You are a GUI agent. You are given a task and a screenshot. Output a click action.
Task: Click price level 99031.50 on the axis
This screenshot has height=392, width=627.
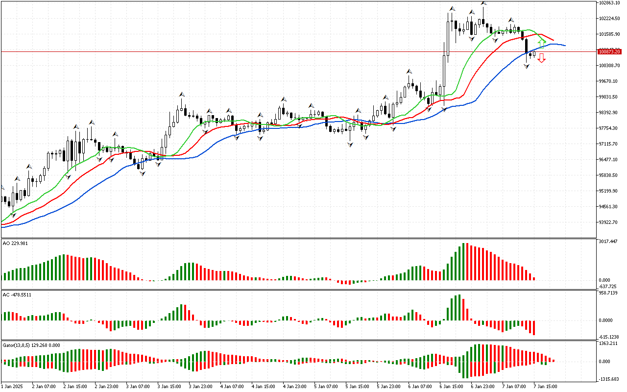tap(609, 97)
